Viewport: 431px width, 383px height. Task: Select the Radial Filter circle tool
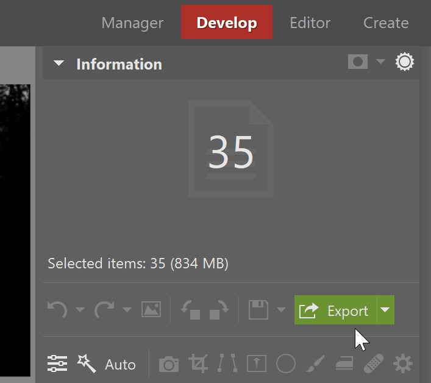coord(286,363)
